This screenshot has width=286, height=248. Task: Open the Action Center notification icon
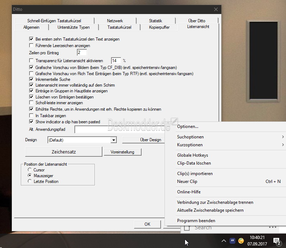coord(277,241)
